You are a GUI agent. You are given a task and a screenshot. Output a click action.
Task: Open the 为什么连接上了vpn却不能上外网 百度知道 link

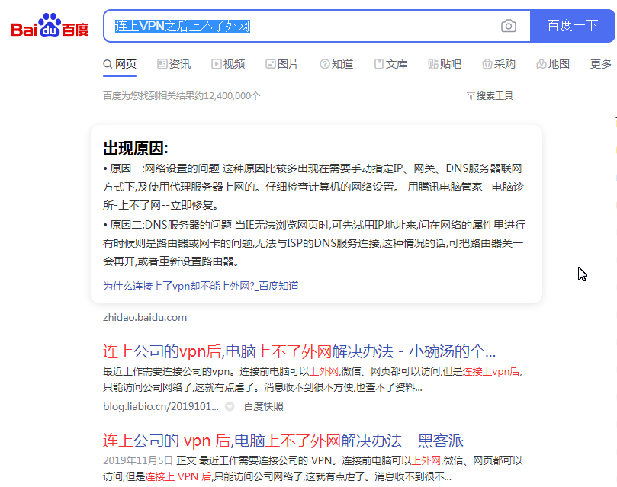coord(201,286)
